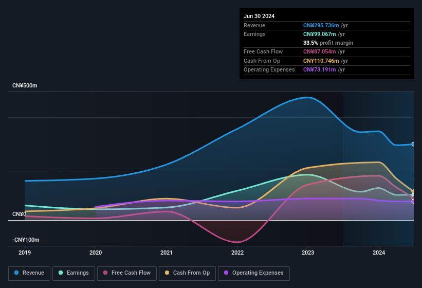Click the 2021 x-axis label
Viewport: 422px width, 288px height.
click(167, 253)
